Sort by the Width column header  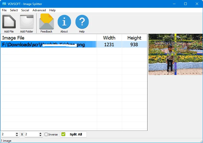109,38
